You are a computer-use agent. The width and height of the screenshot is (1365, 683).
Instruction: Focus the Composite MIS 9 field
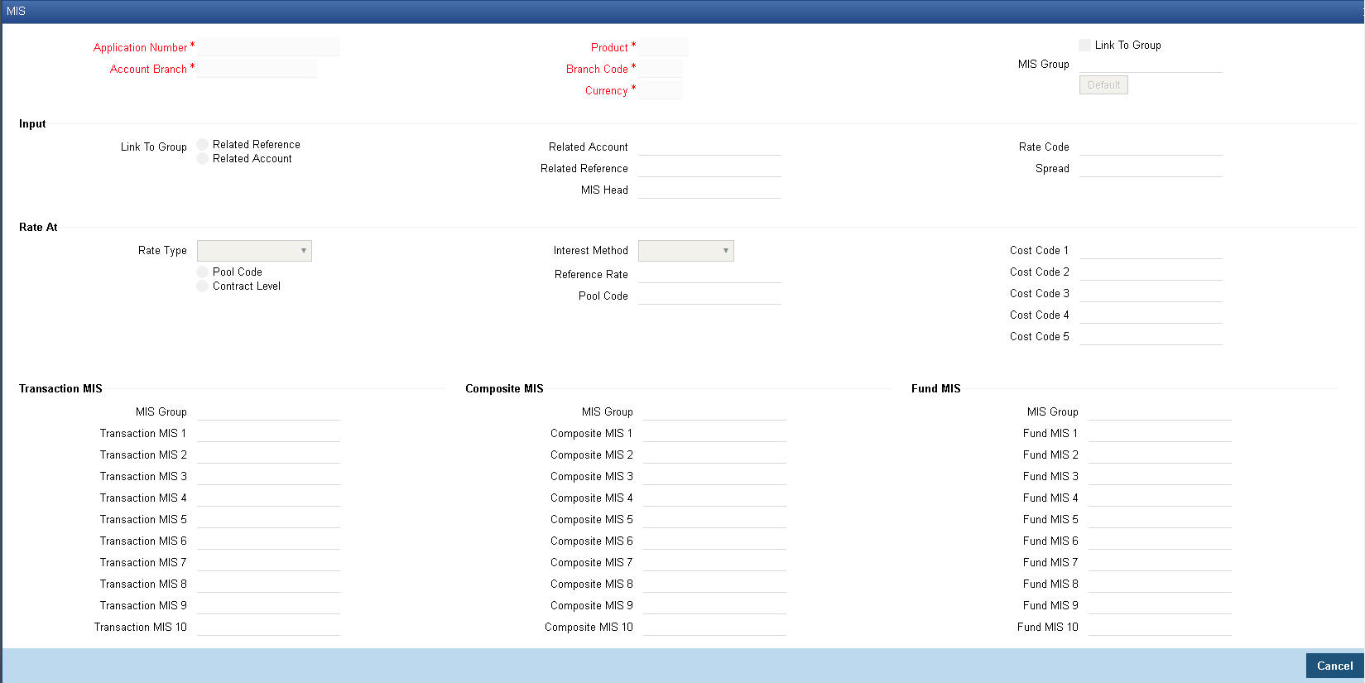714,605
